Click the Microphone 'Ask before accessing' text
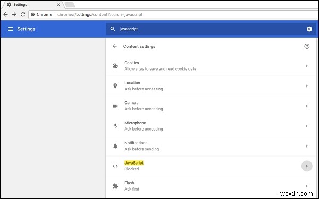The width and height of the screenshot is (319, 199). pyautogui.click(x=144, y=129)
